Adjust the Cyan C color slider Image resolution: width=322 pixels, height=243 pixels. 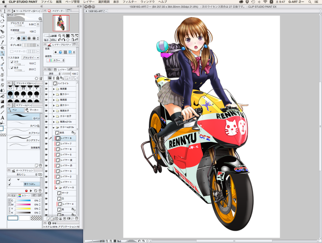click(23, 200)
